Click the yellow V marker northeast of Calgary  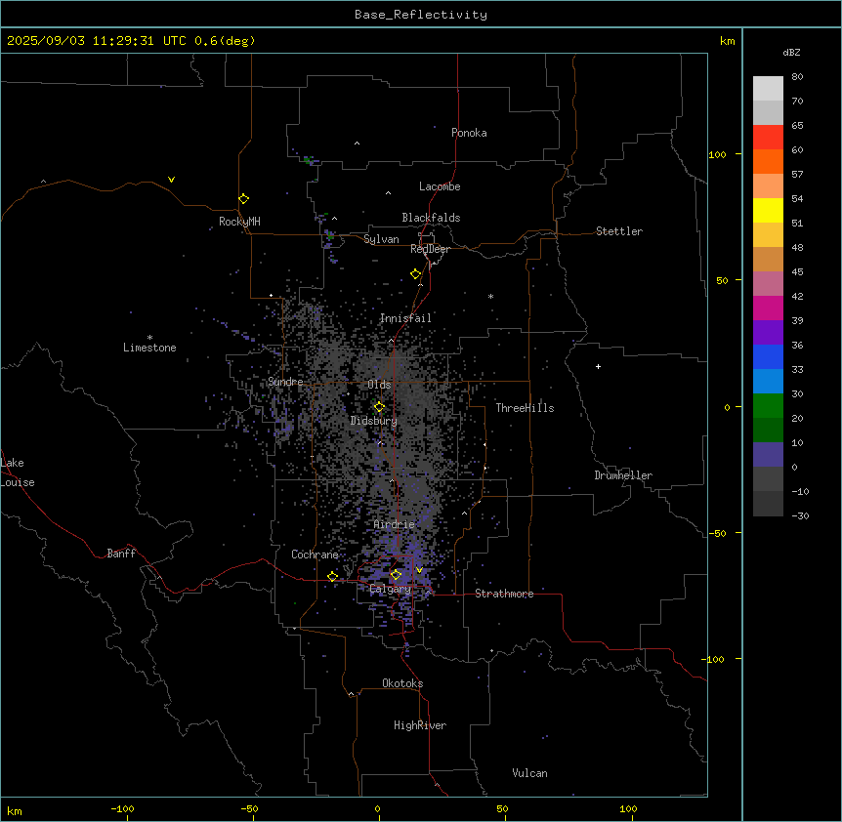click(419, 570)
